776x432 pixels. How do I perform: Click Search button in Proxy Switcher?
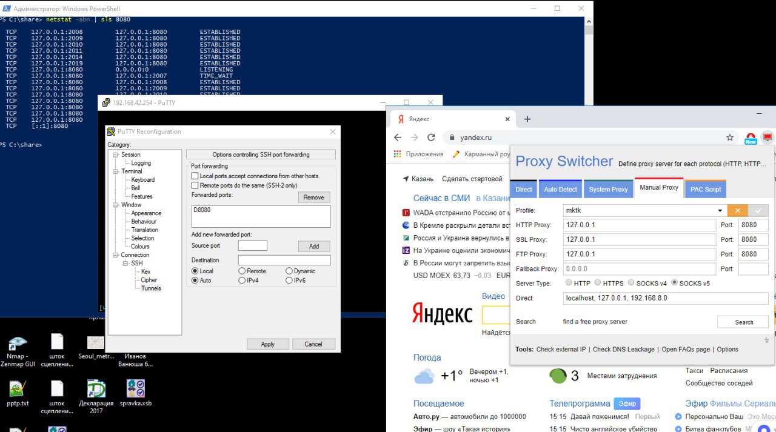click(x=743, y=322)
